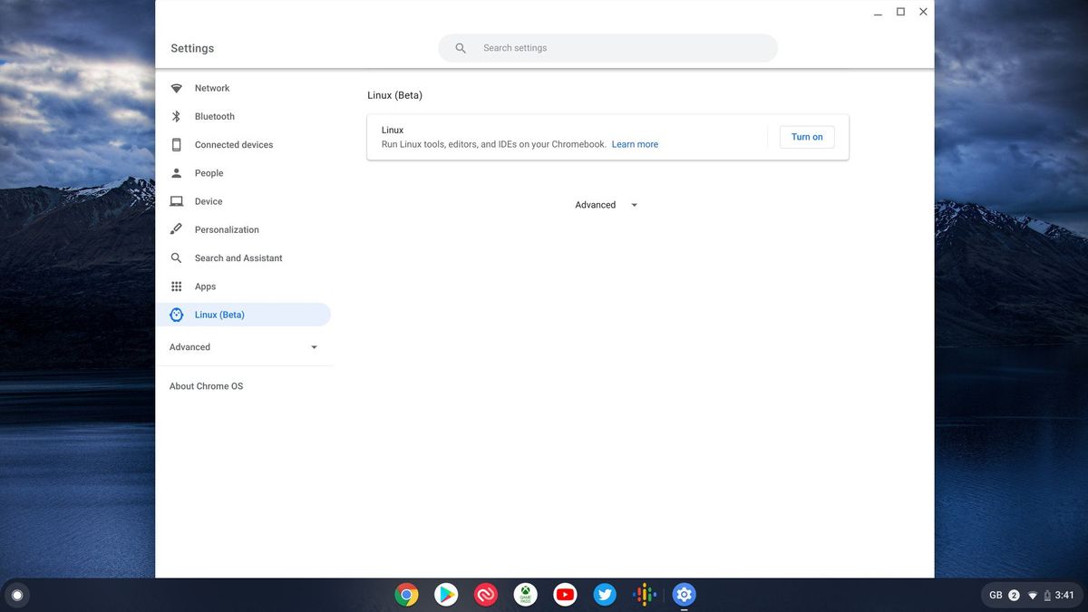Open Search and Assistant via its magnifier icon
Screen dimensions: 1088x612
(x=176, y=257)
